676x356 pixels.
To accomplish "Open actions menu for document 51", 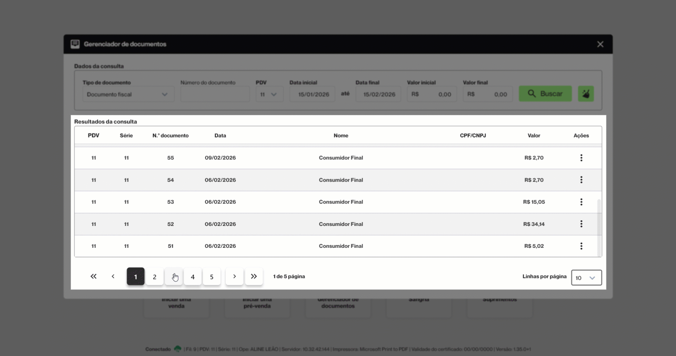I will [x=581, y=246].
